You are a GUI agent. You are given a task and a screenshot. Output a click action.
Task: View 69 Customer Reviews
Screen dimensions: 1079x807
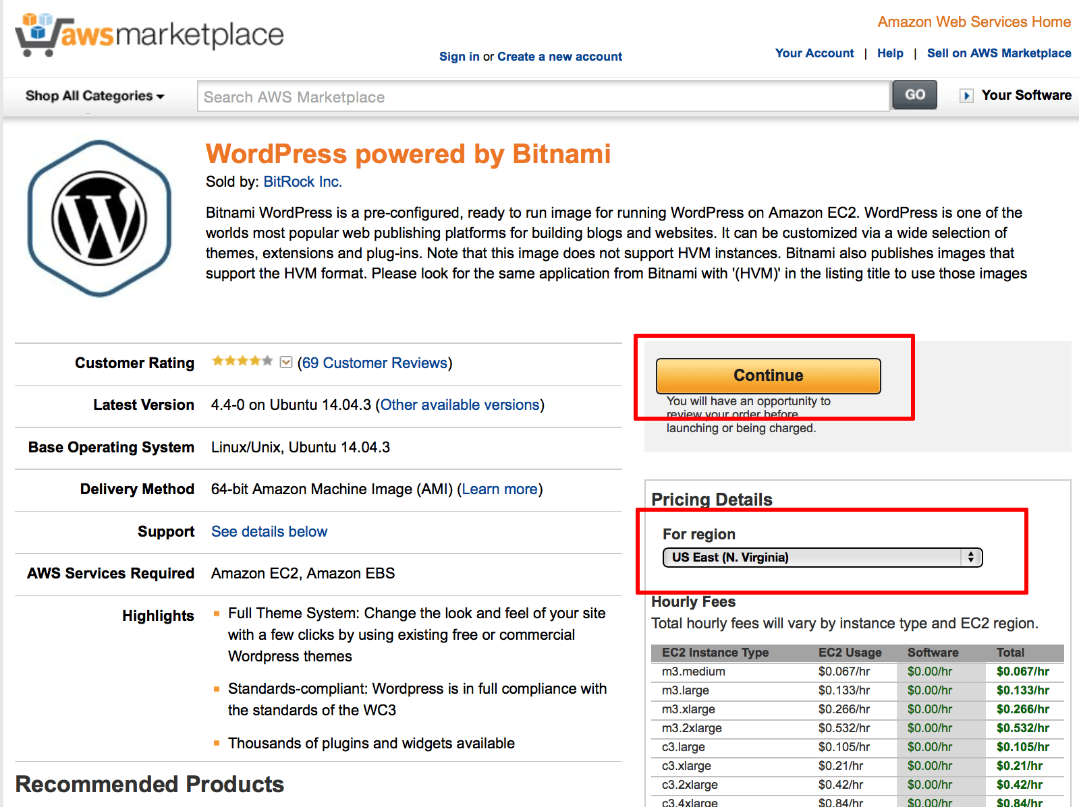tap(375, 363)
